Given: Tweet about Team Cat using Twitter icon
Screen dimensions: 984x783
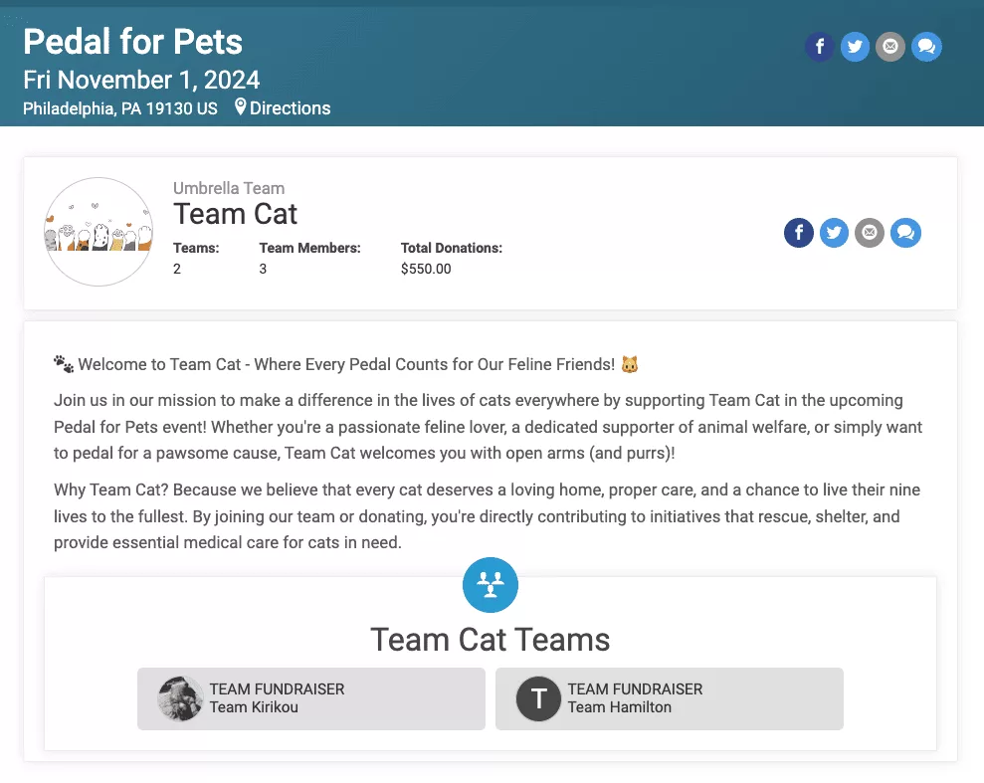Looking at the screenshot, I should point(834,233).
